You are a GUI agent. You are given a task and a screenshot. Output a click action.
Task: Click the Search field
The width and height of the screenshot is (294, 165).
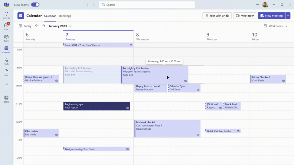(x=147, y=5)
